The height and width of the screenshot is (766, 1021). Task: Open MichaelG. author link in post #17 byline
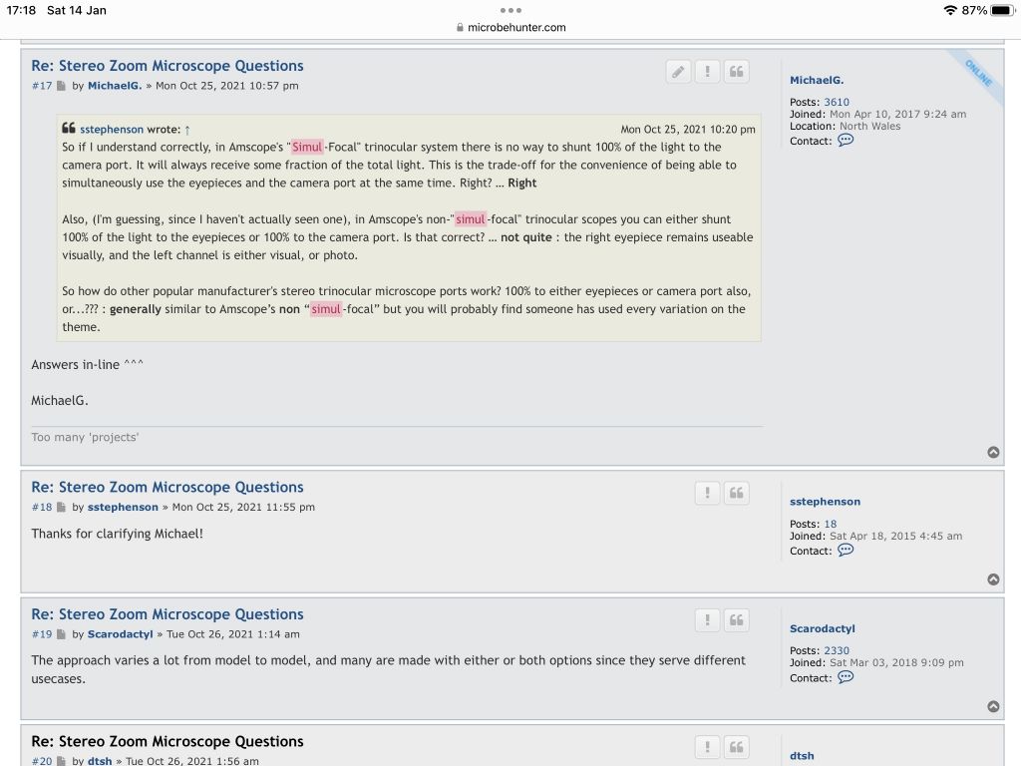(x=115, y=86)
